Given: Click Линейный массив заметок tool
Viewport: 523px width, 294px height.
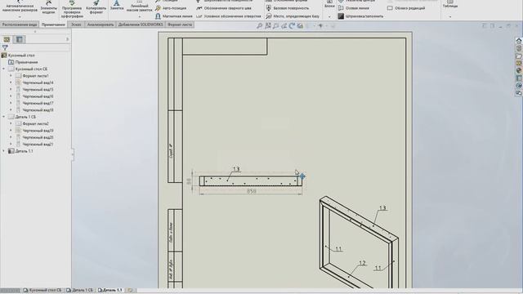Looking at the screenshot, I should coord(140,7).
